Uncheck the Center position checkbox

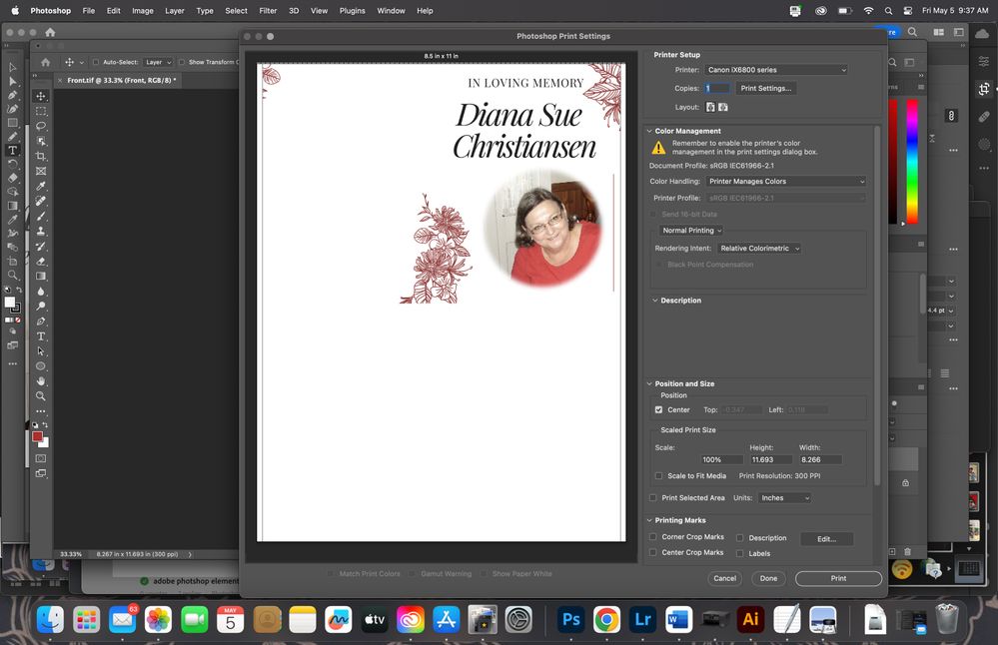point(658,409)
